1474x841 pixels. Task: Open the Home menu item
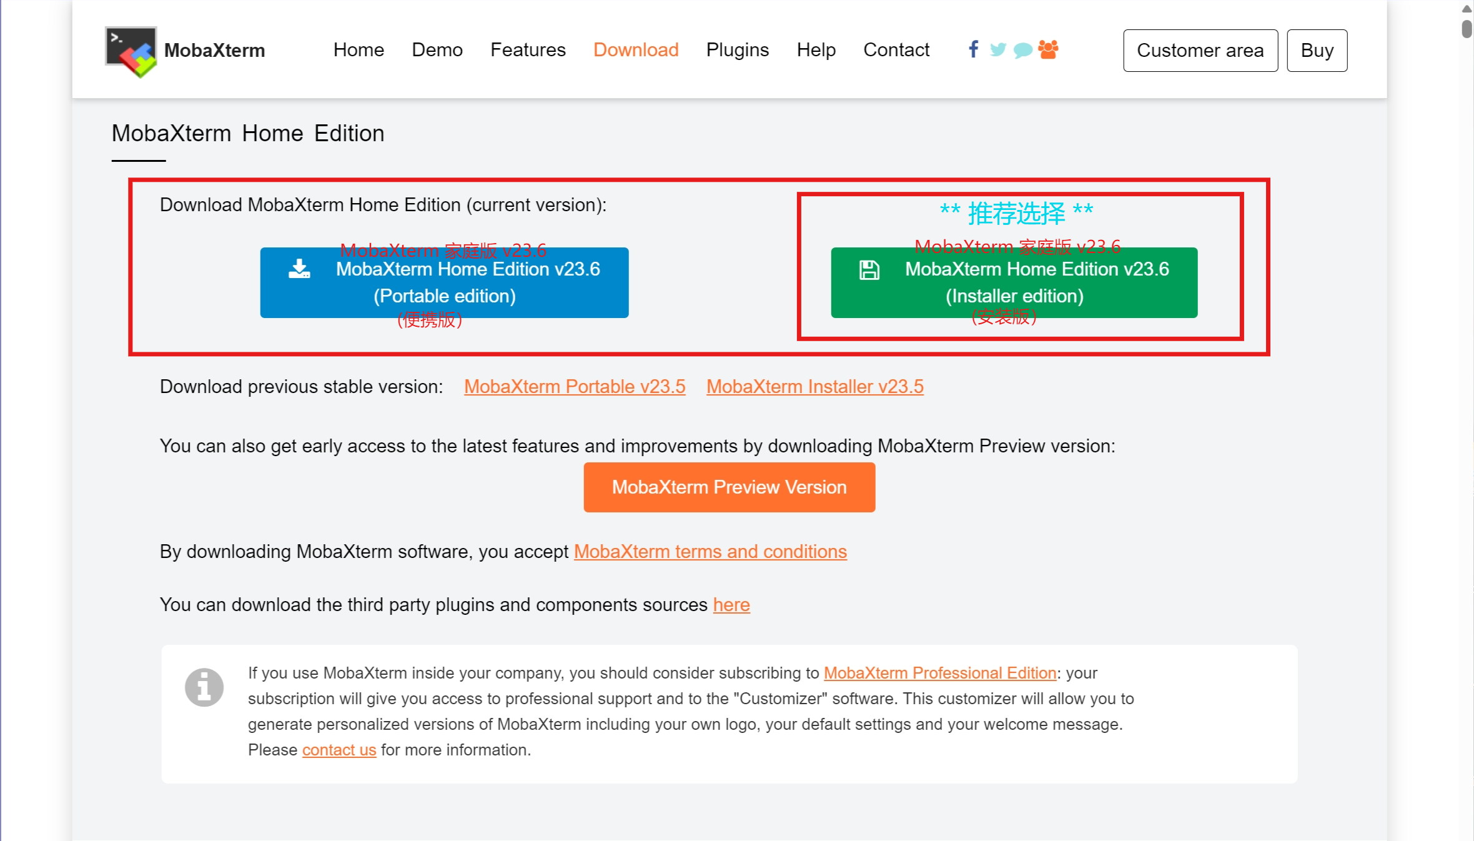tap(359, 50)
